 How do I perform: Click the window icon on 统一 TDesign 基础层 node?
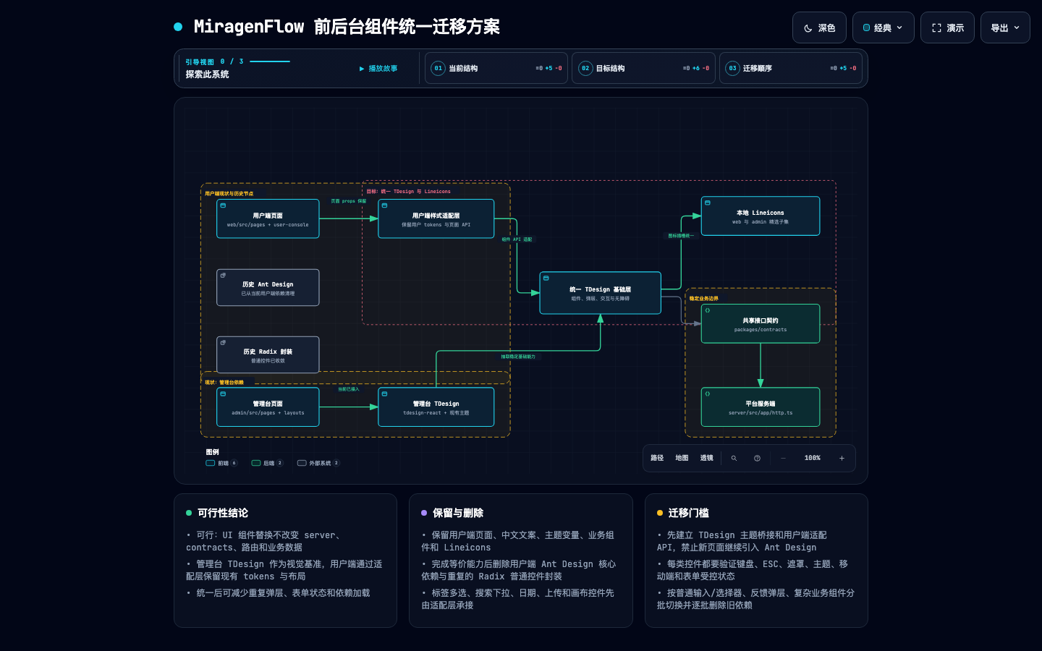tap(546, 278)
